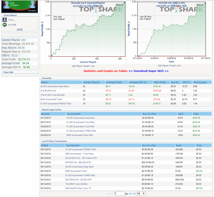Click the 888 poker network icon beside om3n88
This screenshot has height=197, width=214.
5,25
